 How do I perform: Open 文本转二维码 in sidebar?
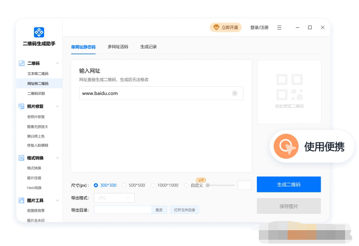point(38,74)
